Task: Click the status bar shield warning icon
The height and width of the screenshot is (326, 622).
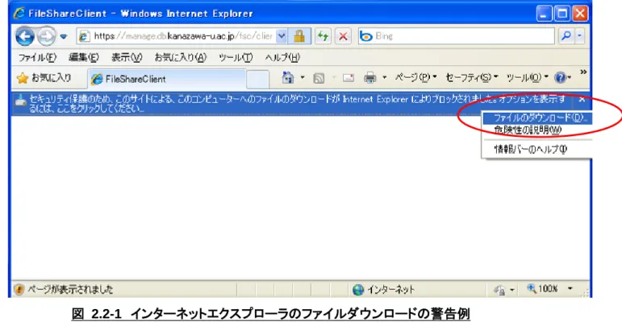Action: tap(19, 290)
